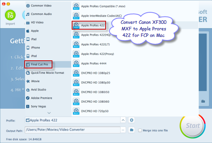Open the Profile combo box field
The height and width of the screenshot is (143, 212).
pyautogui.click(x=72, y=120)
